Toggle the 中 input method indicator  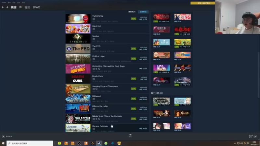[248, 143]
